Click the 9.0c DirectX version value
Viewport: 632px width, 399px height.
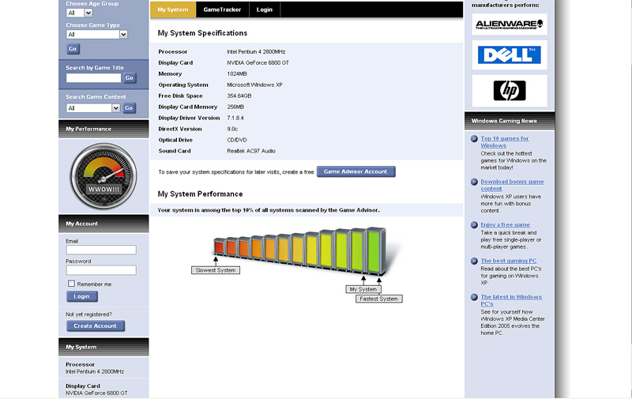tap(232, 129)
